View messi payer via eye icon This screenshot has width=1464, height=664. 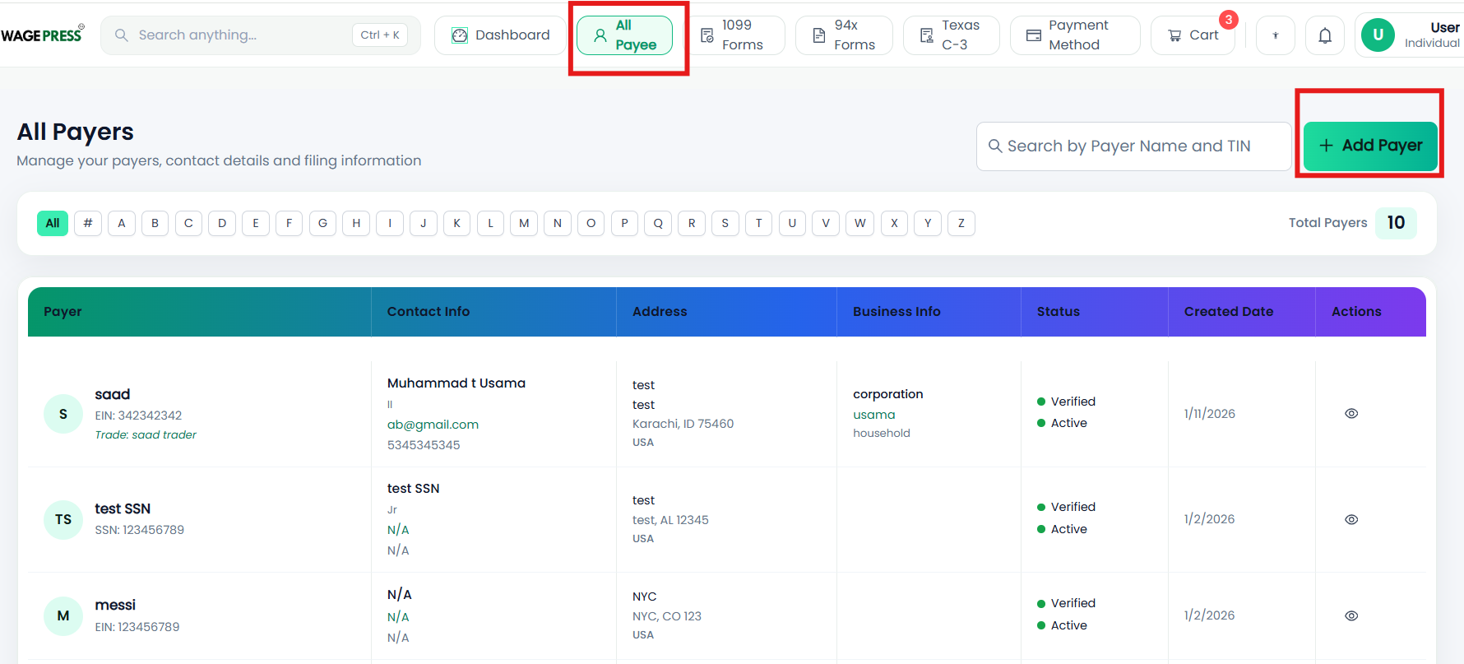point(1351,616)
